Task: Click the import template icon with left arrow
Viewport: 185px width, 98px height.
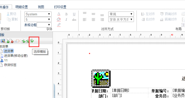Action: [x=23, y=41]
